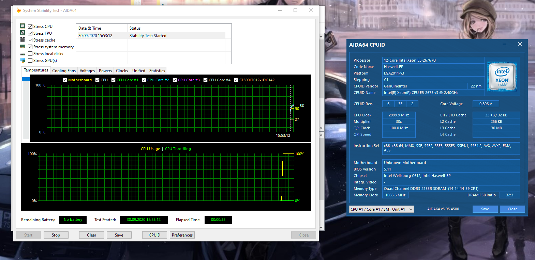The height and width of the screenshot is (260, 535).
Task: Click the Processor name field in CPUID
Action: coord(433,60)
